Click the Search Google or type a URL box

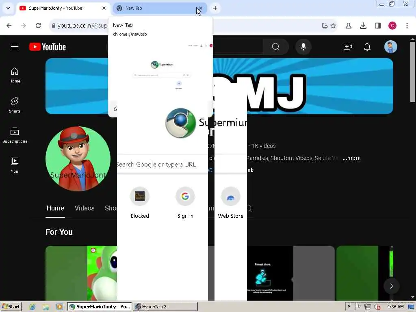(162, 164)
